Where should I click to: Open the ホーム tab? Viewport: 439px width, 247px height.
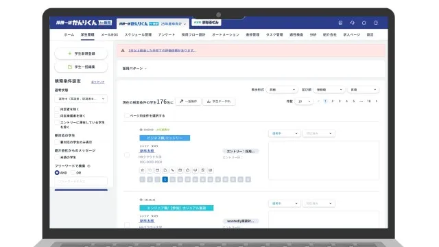69,35
